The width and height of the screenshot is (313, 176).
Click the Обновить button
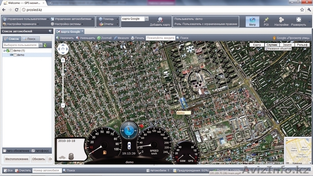point(38,159)
